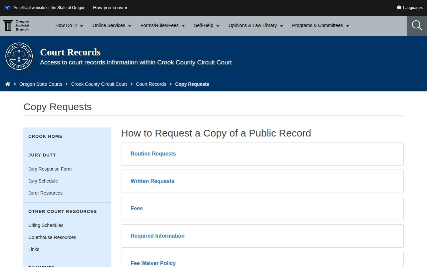Expand the Fees section
This screenshot has width=427, height=267.
pyautogui.click(x=262, y=209)
